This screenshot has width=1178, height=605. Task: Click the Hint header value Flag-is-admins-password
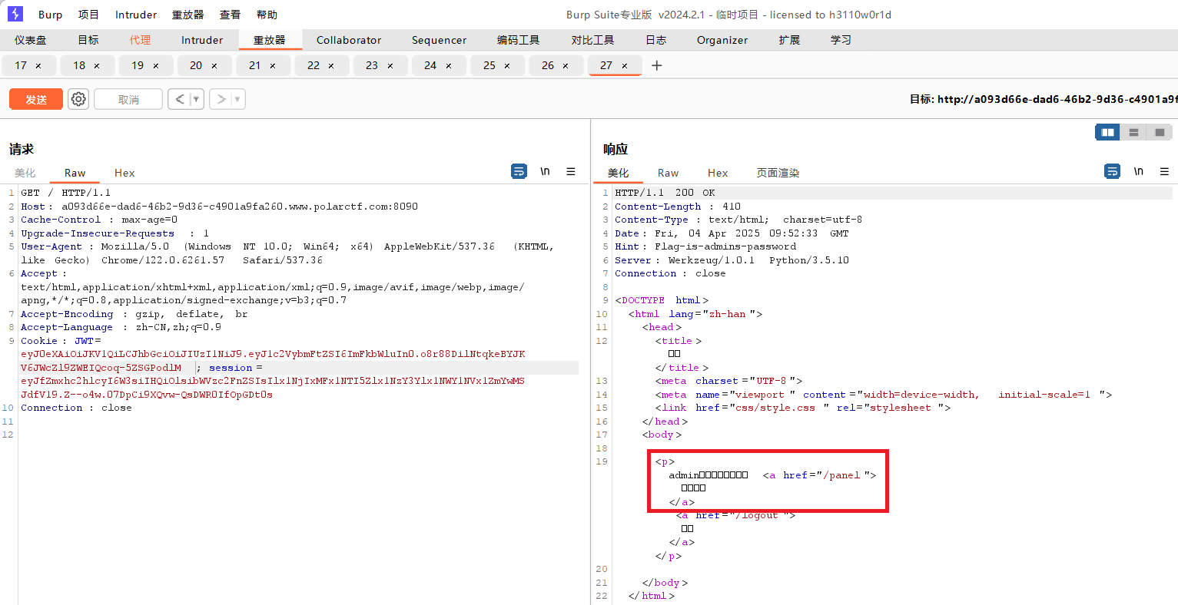pos(725,246)
